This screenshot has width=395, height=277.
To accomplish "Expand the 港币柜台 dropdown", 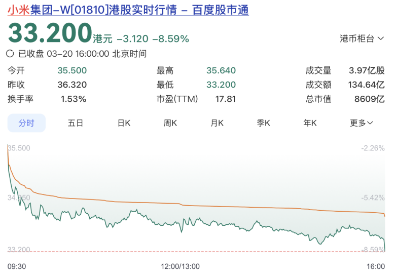I will coord(362,38).
